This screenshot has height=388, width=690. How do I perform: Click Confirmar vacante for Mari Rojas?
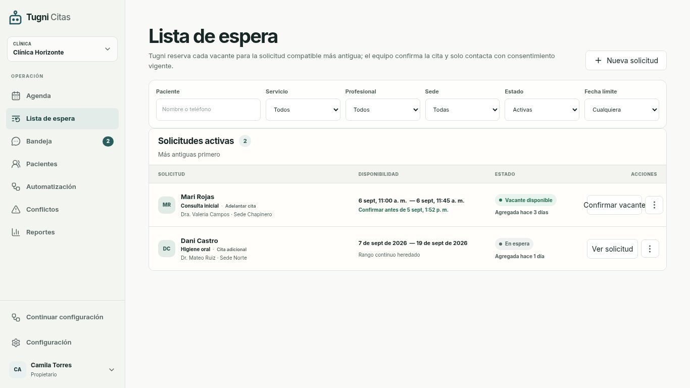click(614, 205)
